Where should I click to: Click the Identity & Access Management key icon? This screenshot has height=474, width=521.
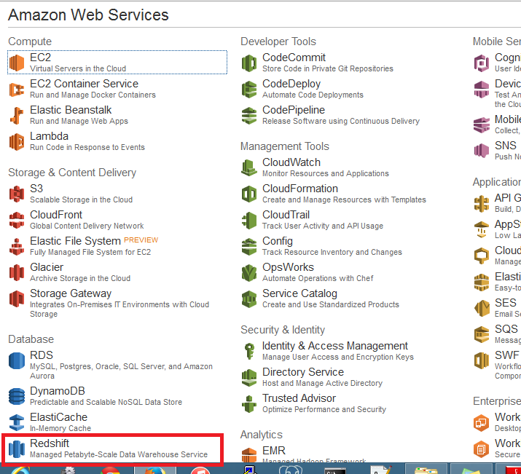[x=249, y=351]
